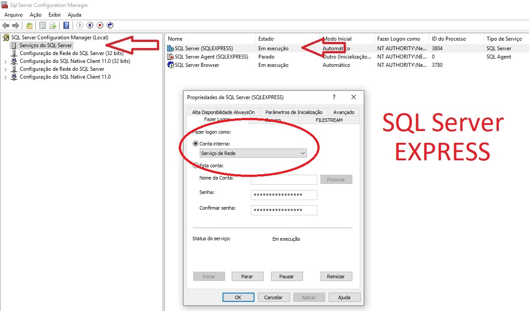Click the icon of Configuração de Rede (32 bits)

14,53
